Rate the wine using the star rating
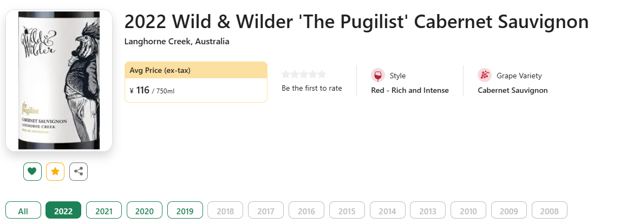 304,74
